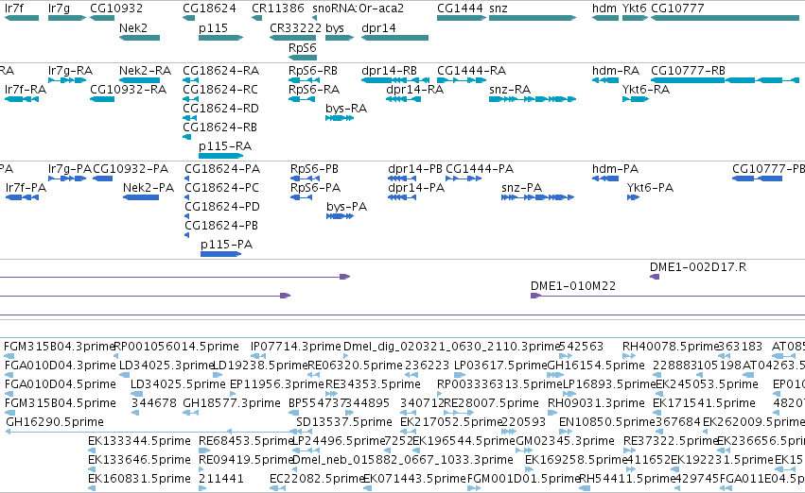This screenshot has height=493, width=805.
Task: Click the snz-RA transcript glyph
Action: tap(533, 99)
